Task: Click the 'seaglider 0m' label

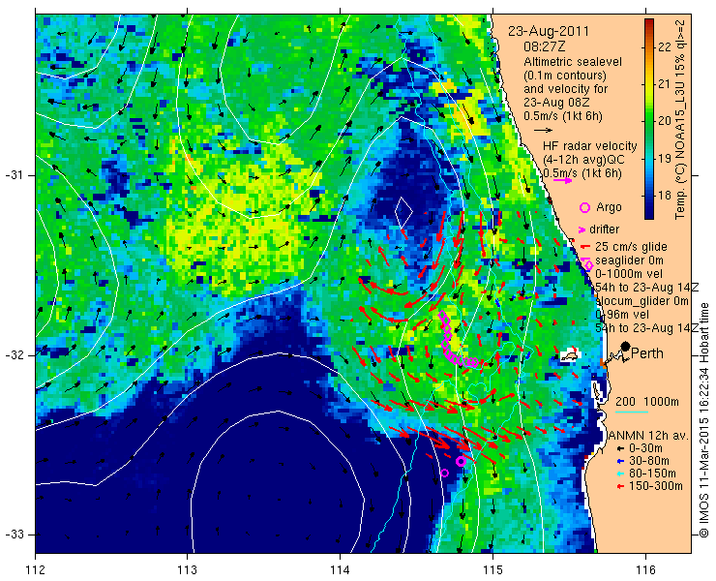Action: (629, 260)
